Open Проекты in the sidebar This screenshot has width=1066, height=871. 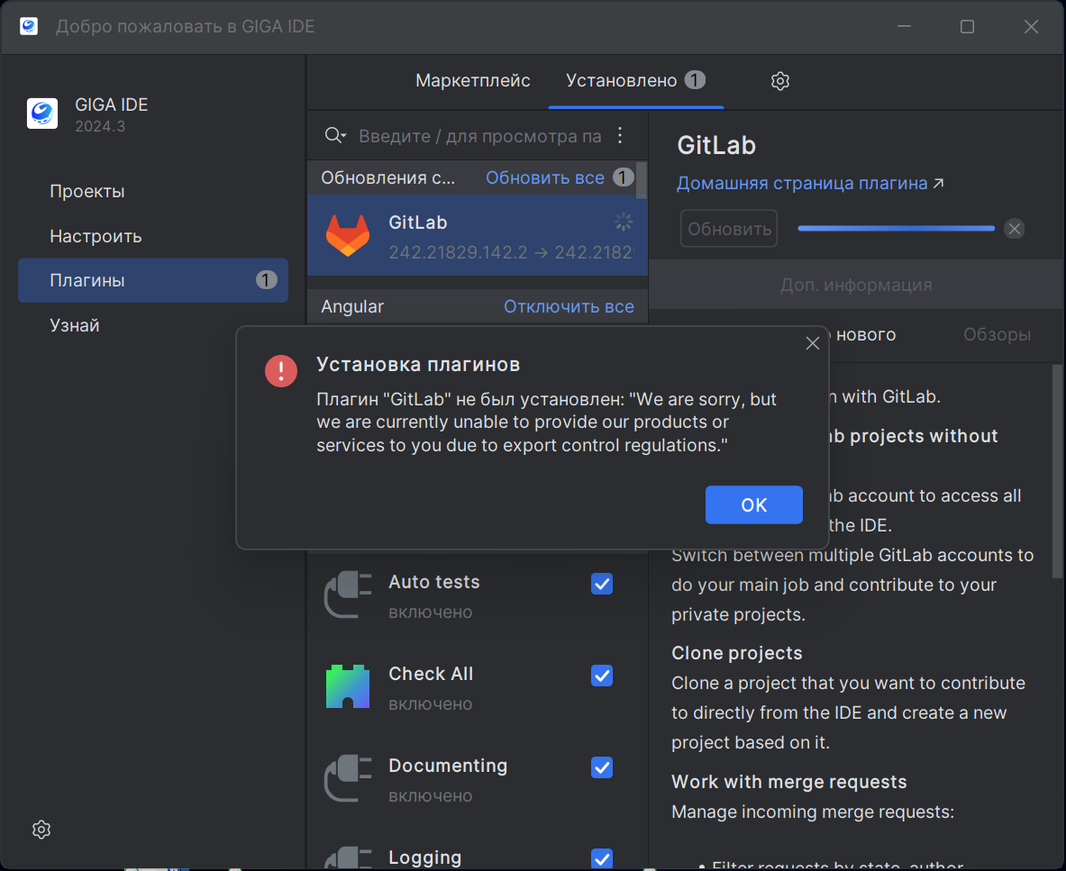pyautogui.click(x=87, y=191)
